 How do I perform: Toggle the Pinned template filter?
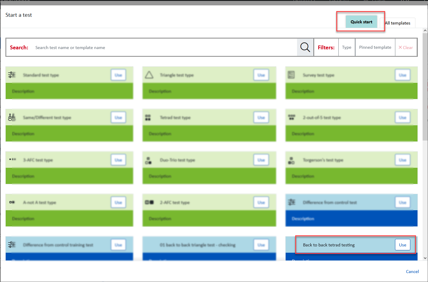pos(375,47)
